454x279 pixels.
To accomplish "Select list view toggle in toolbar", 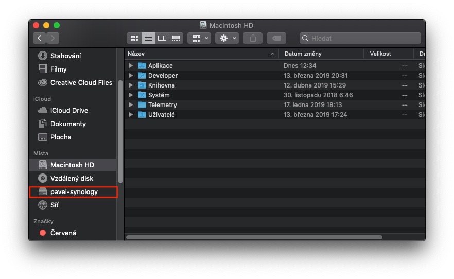I will (x=148, y=38).
